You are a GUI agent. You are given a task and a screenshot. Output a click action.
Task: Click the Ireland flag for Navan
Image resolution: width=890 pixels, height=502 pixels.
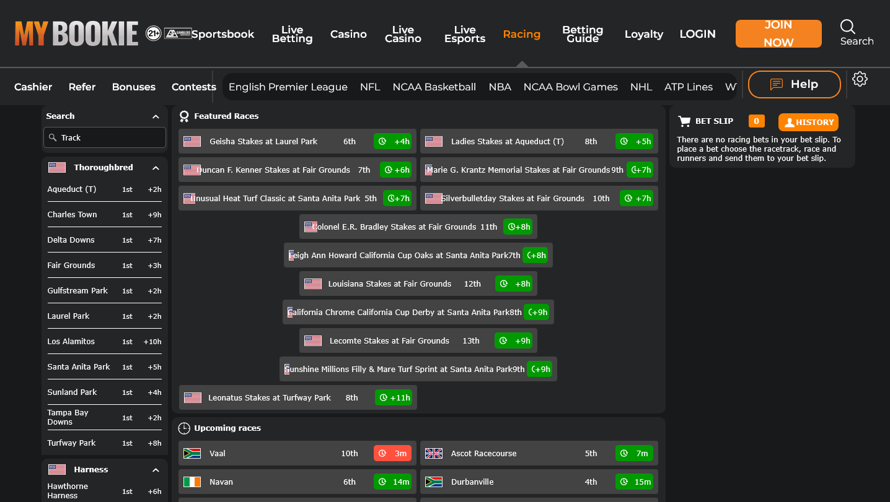(192, 482)
